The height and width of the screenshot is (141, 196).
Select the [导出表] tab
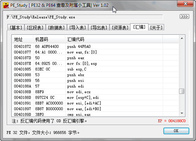(99, 28)
